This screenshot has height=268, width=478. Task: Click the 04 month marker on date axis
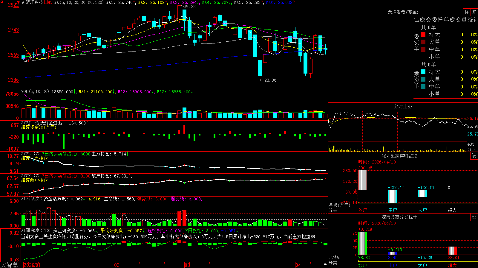298,265
